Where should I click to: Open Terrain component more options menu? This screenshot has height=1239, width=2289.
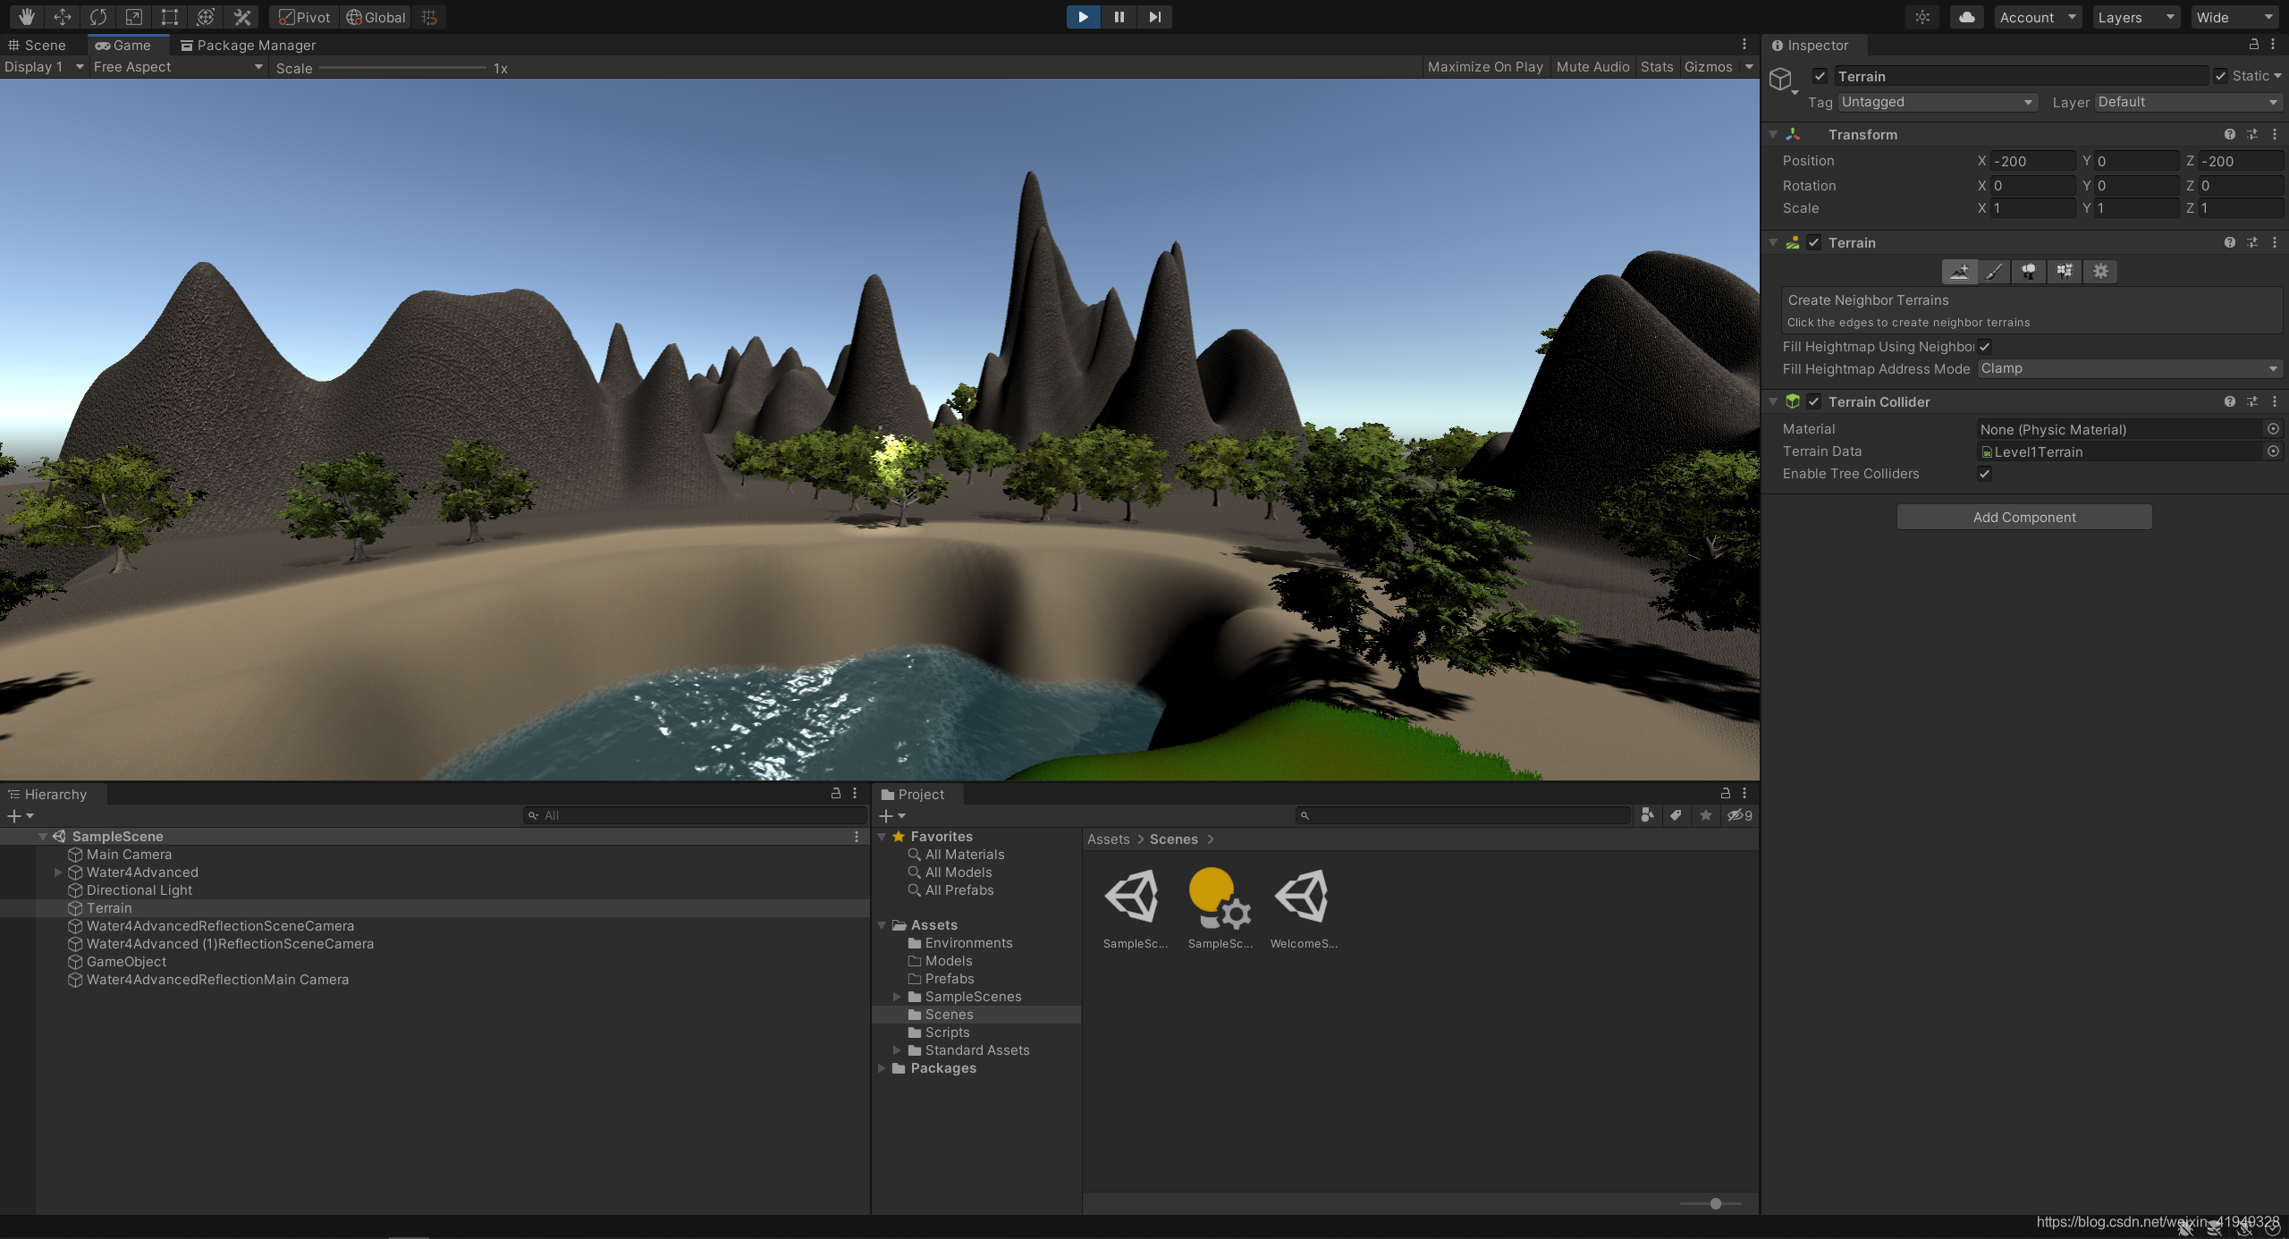2275,242
